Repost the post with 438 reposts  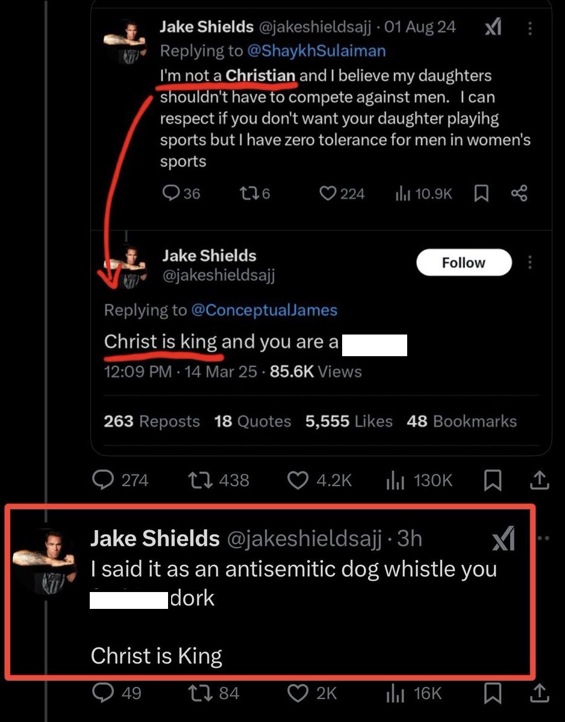[199, 480]
